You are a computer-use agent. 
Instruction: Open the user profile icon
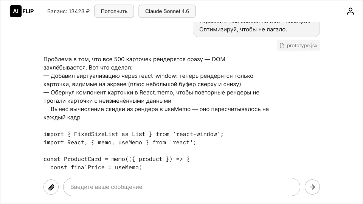pyautogui.click(x=350, y=11)
